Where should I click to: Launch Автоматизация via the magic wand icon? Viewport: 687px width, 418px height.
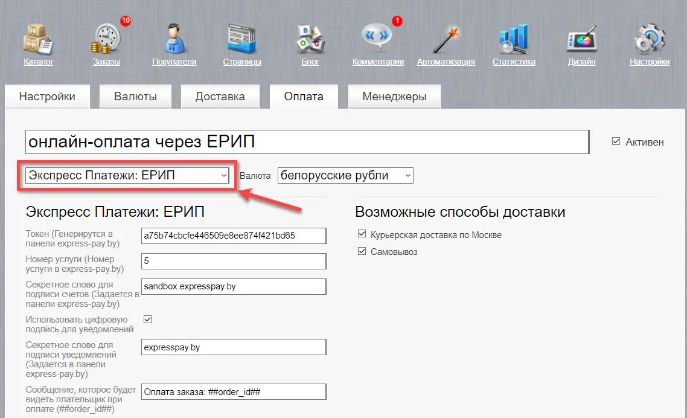point(446,37)
